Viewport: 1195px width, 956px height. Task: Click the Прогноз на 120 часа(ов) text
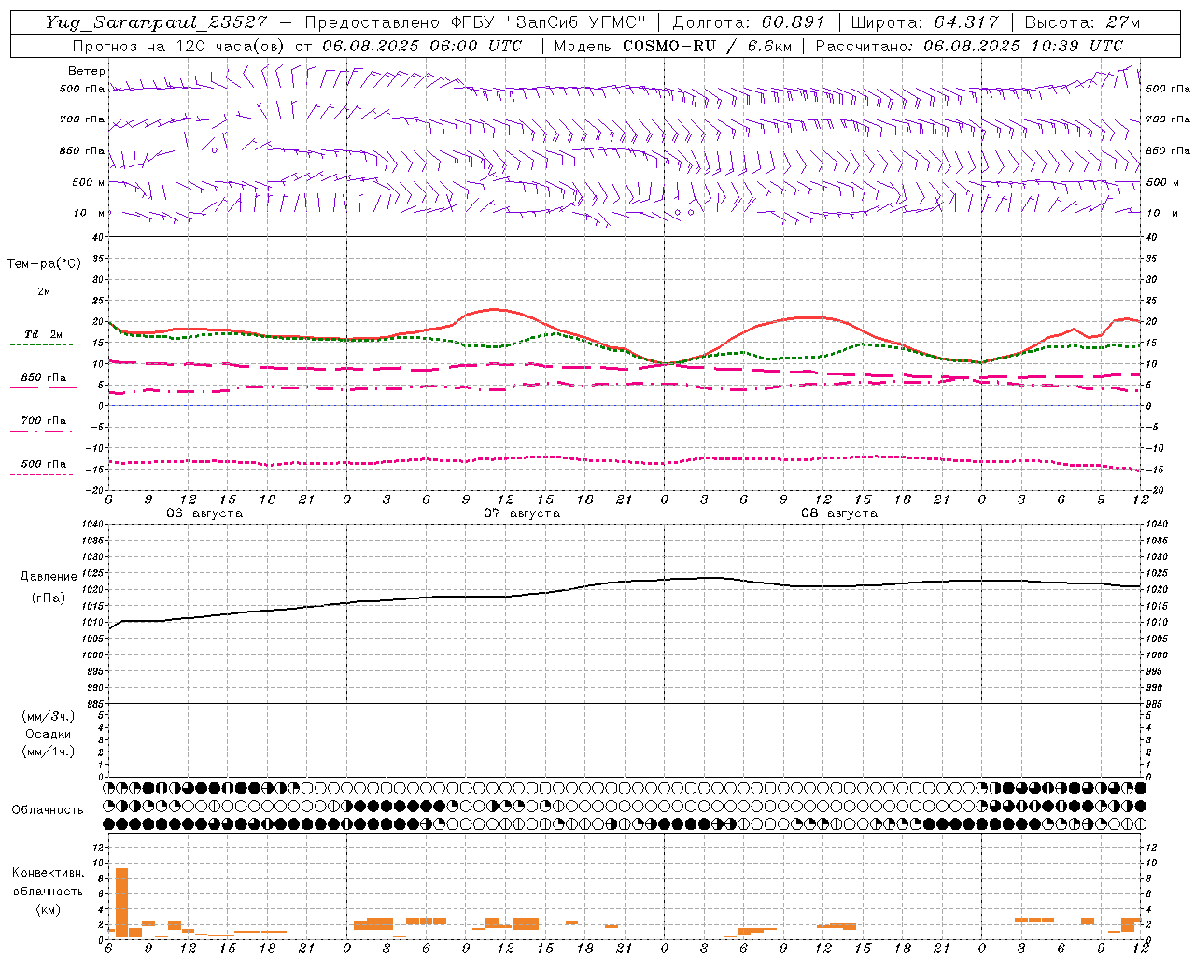[179, 46]
